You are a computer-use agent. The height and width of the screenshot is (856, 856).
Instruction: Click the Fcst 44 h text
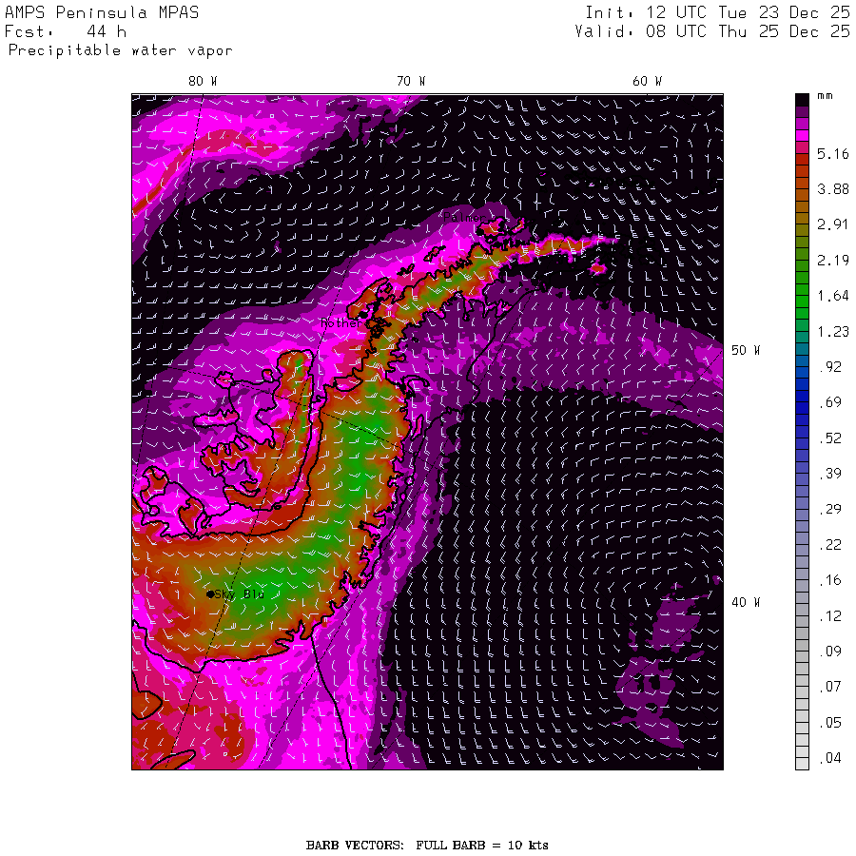(x=66, y=31)
